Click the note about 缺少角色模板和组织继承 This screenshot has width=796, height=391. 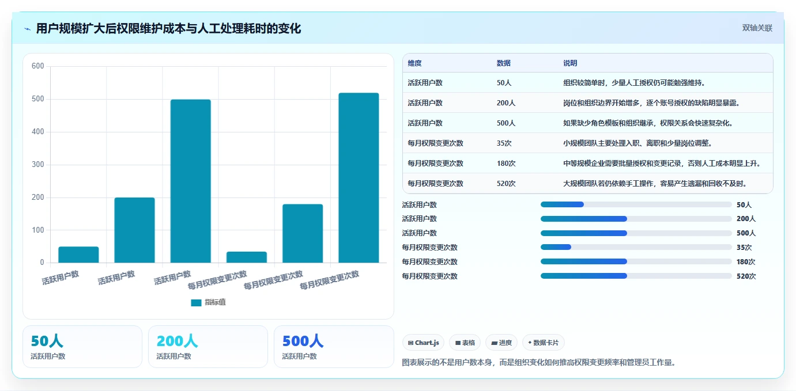[648, 123]
